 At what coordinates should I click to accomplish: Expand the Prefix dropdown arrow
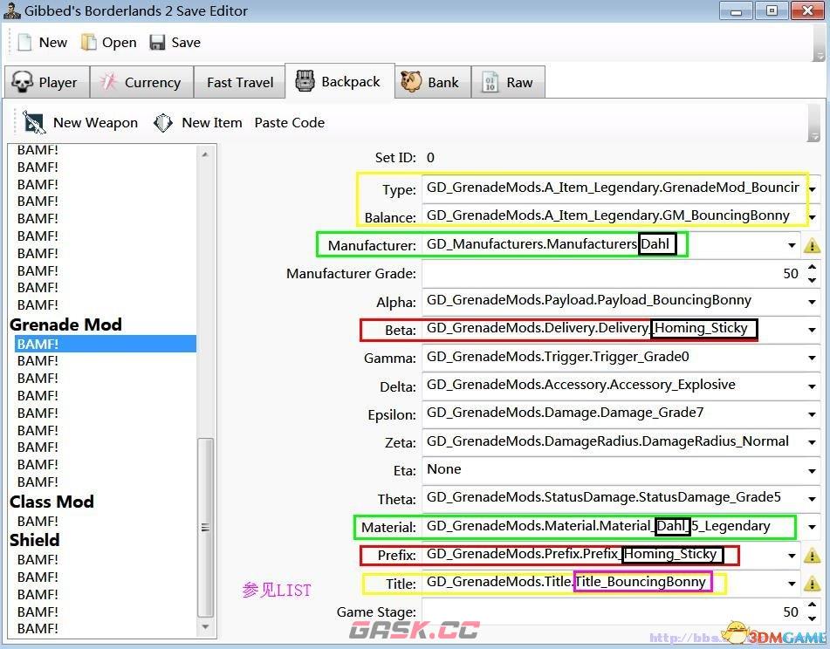pyautogui.click(x=792, y=556)
